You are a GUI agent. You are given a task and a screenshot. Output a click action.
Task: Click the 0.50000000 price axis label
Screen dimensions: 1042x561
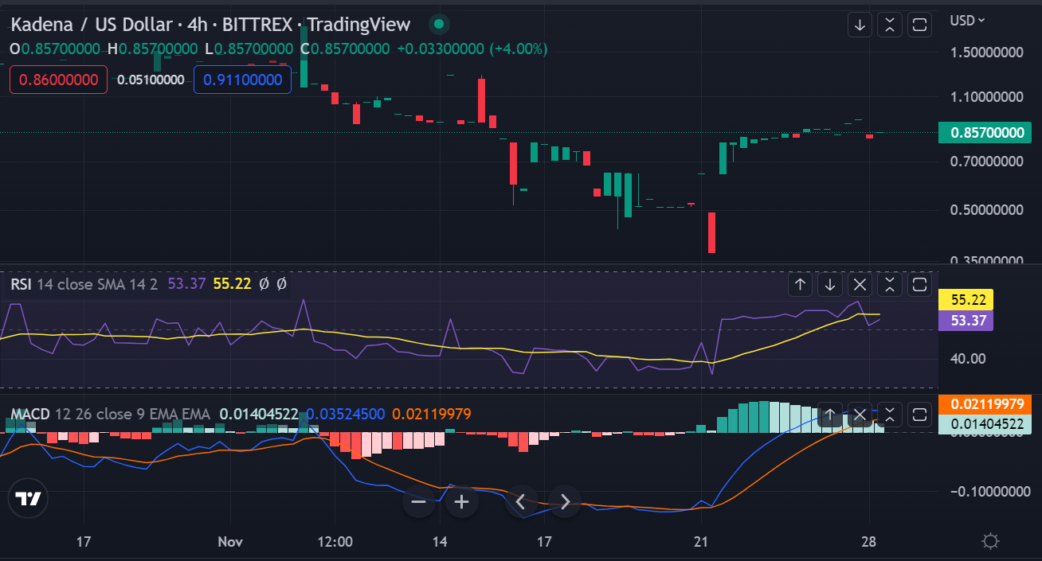point(986,210)
